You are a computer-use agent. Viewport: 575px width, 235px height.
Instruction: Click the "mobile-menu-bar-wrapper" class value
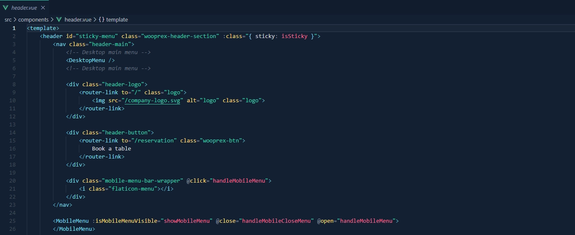pyautogui.click(x=142, y=180)
